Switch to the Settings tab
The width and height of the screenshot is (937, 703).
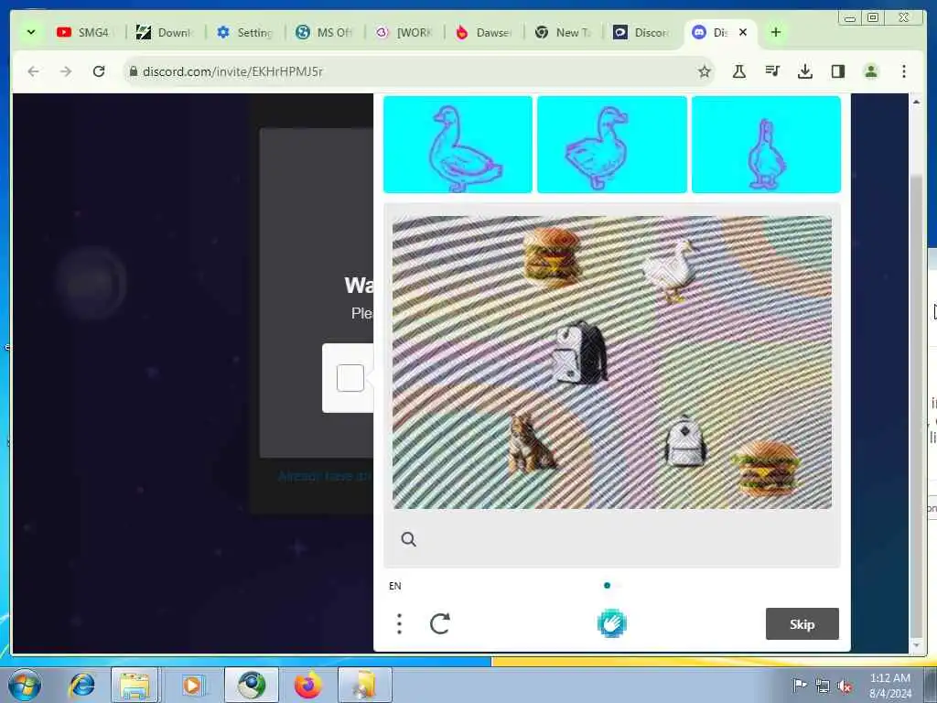(x=243, y=32)
